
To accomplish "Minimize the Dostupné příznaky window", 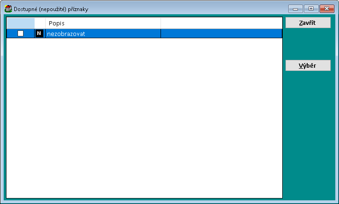I will point(295,9).
